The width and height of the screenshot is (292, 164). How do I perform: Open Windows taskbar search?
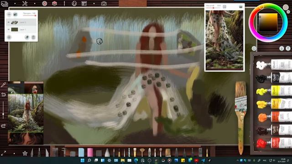(89, 160)
